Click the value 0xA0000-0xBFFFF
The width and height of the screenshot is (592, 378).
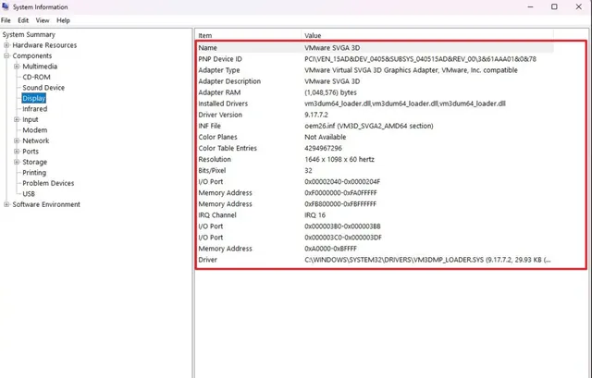pyautogui.click(x=330, y=249)
